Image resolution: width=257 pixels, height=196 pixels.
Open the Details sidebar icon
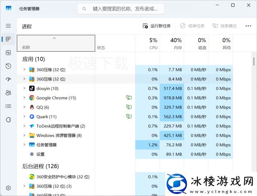[x=8, y=106]
